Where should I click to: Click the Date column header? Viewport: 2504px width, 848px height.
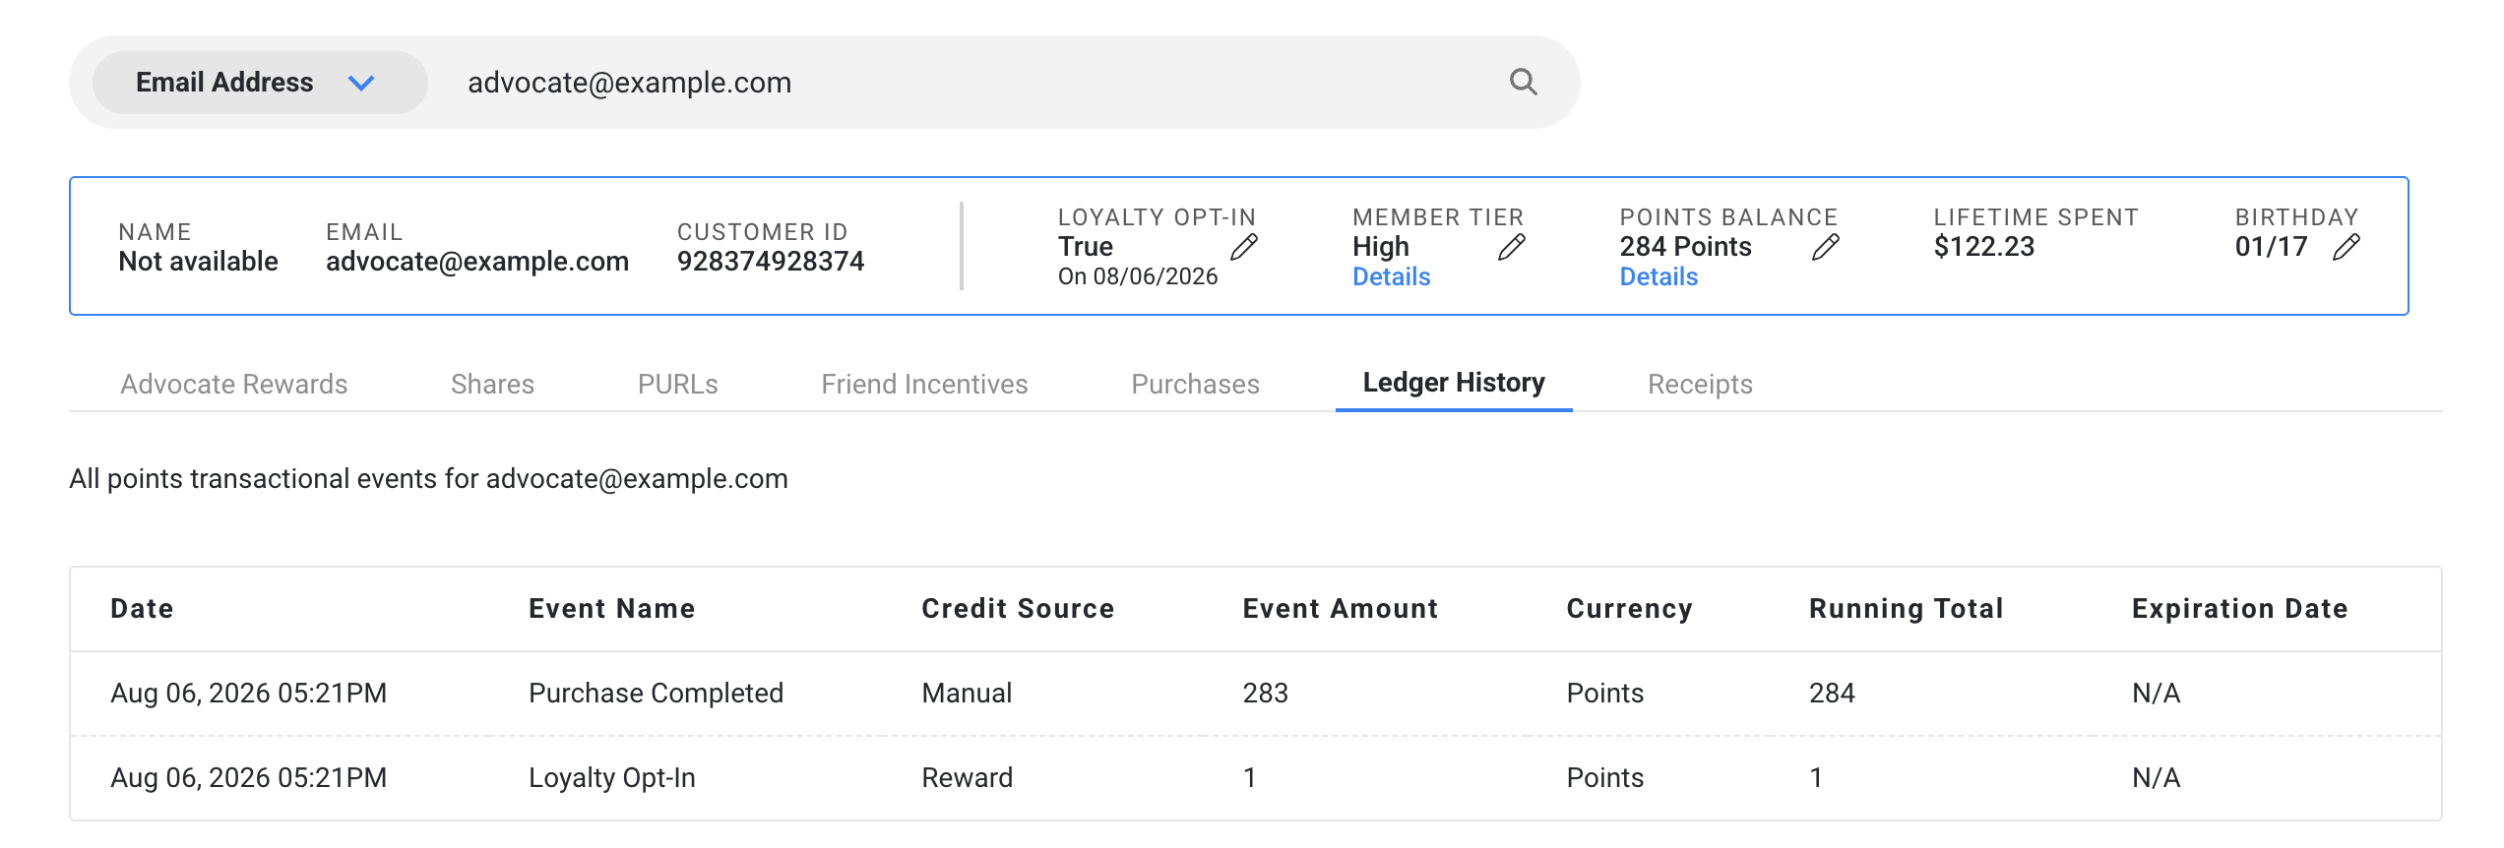pos(142,609)
